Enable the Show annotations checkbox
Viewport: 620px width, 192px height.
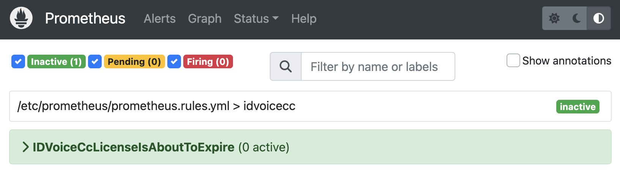[x=513, y=61]
